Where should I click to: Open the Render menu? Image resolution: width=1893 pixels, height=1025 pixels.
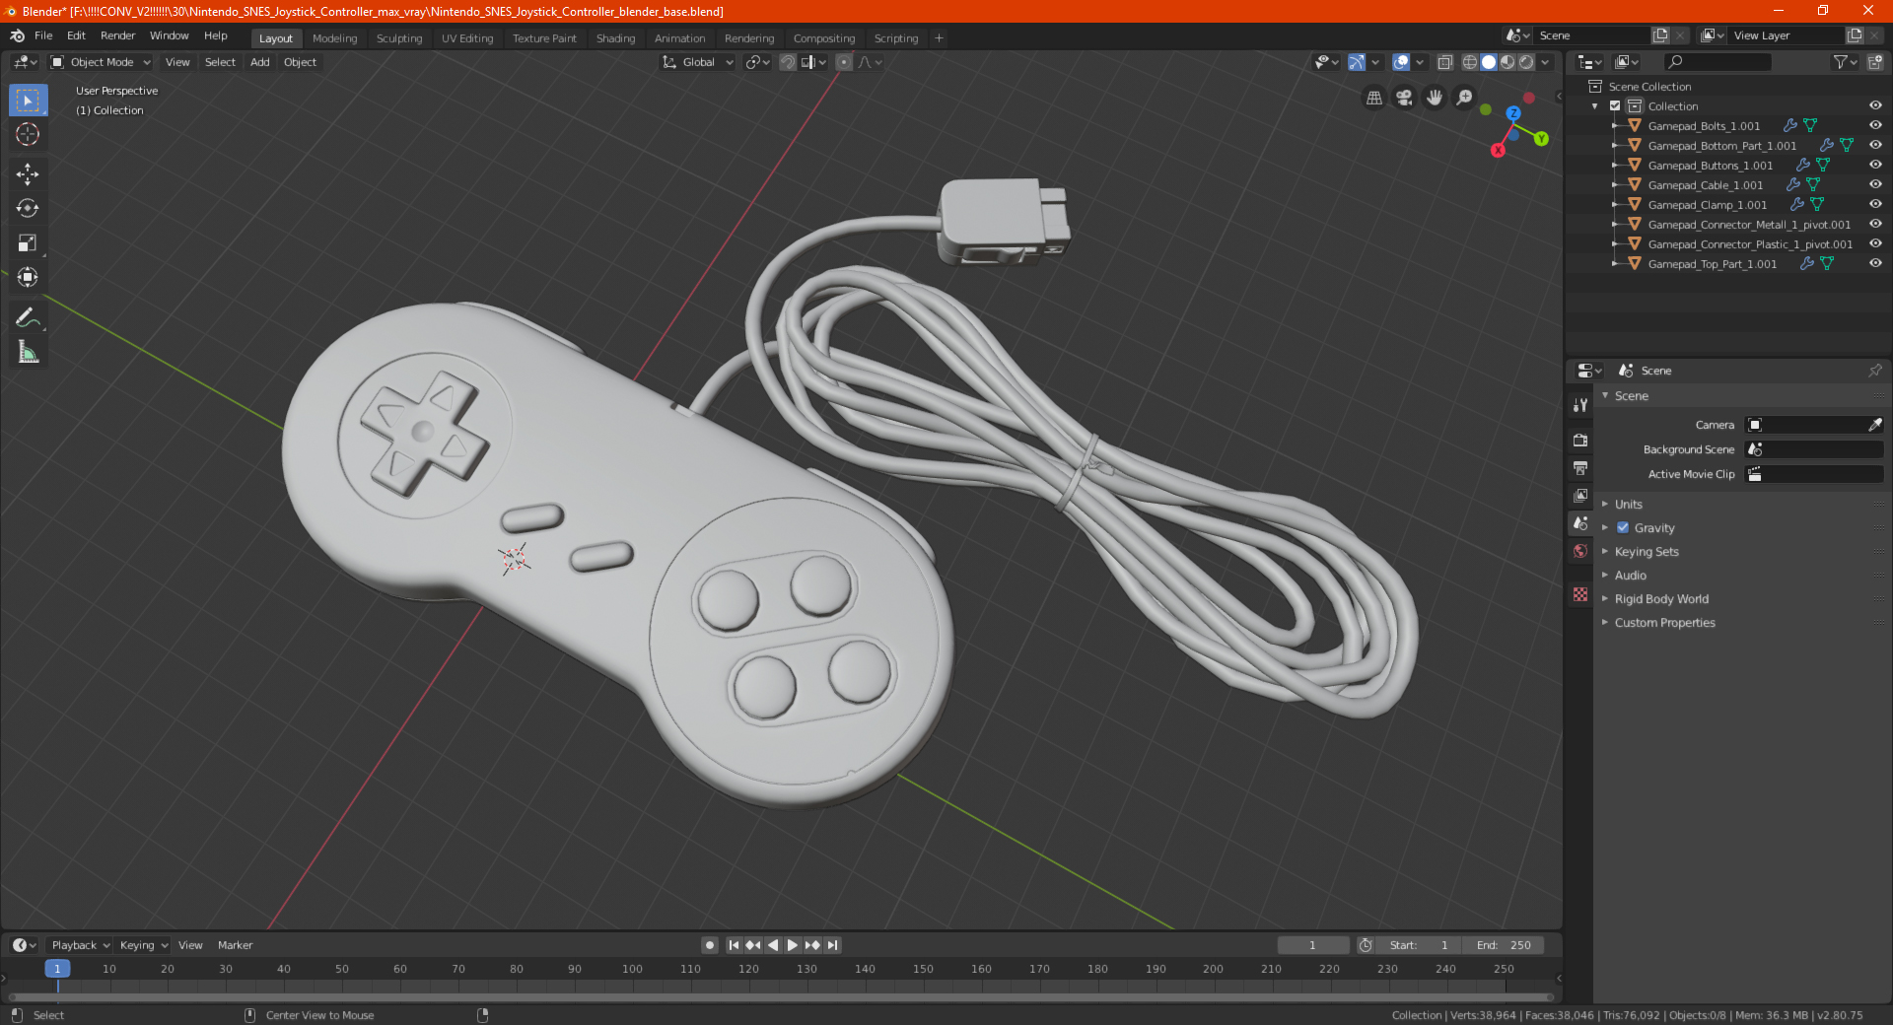pyautogui.click(x=117, y=35)
